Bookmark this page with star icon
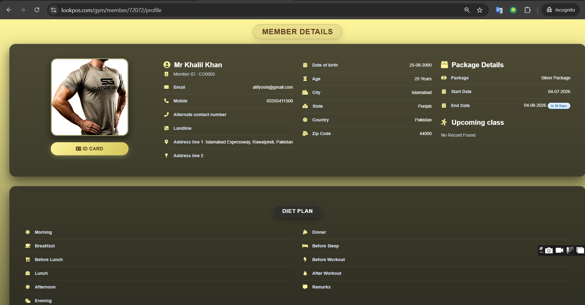This screenshot has height=305, width=585. click(480, 10)
